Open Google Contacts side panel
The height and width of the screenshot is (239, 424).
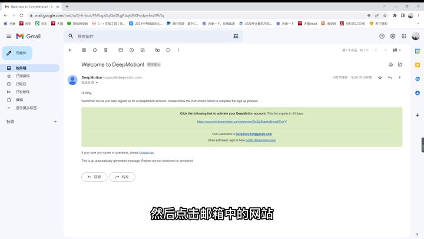click(418, 93)
